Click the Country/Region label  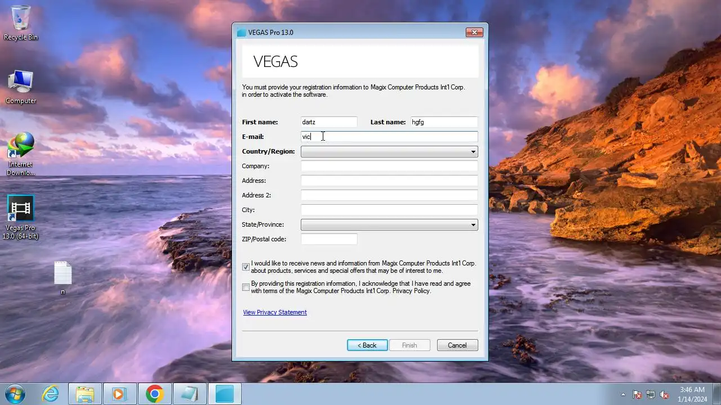click(x=268, y=151)
